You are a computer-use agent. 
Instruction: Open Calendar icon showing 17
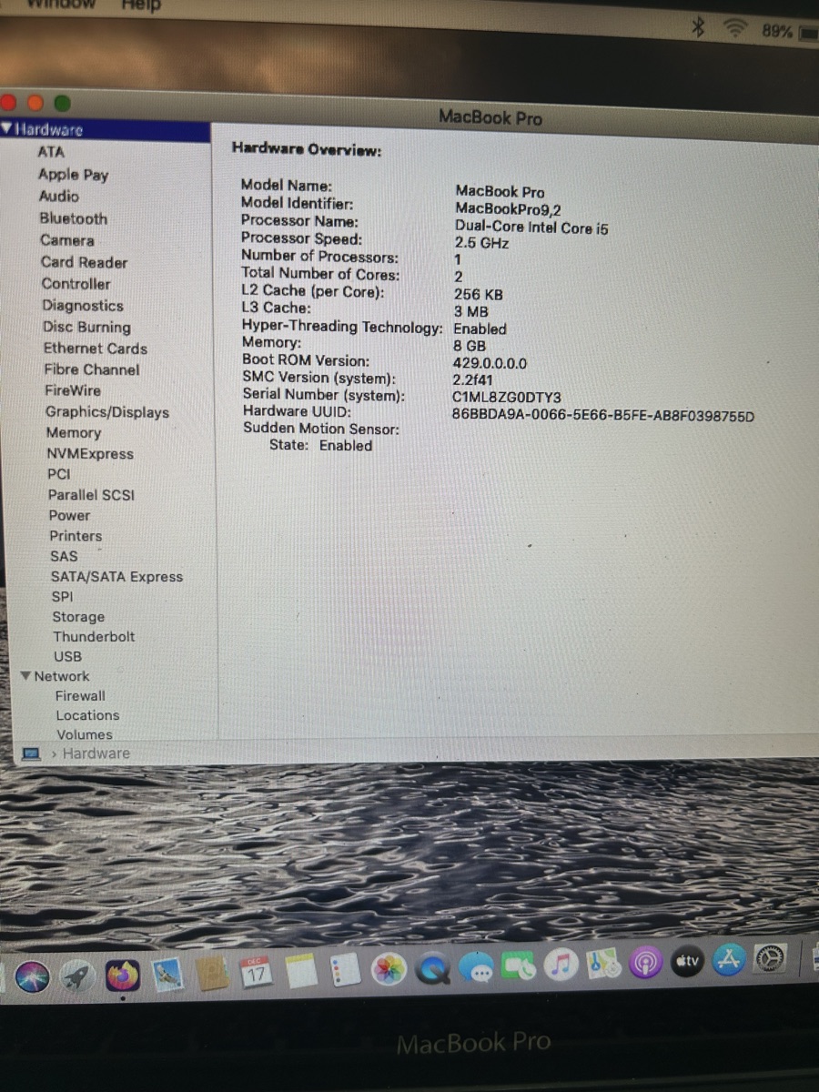(257, 973)
